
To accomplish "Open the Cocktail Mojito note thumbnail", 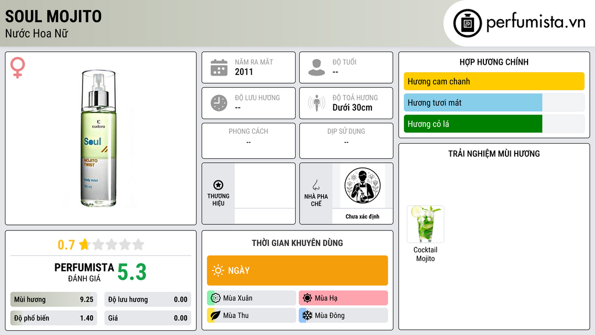I will [425, 224].
